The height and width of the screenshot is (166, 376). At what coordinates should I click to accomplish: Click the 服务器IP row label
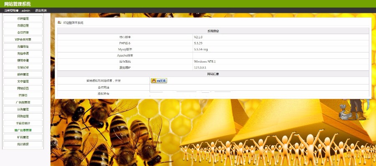pyautogui.click(x=125, y=67)
